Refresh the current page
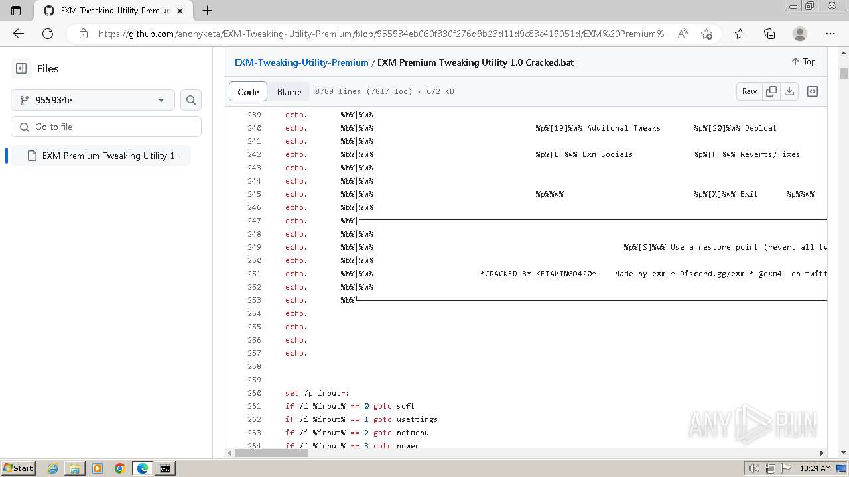 pyautogui.click(x=48, y=34)
